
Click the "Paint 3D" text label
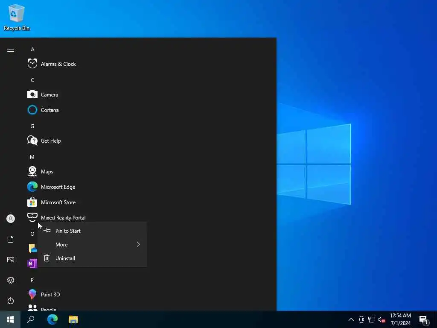point(50,295)
